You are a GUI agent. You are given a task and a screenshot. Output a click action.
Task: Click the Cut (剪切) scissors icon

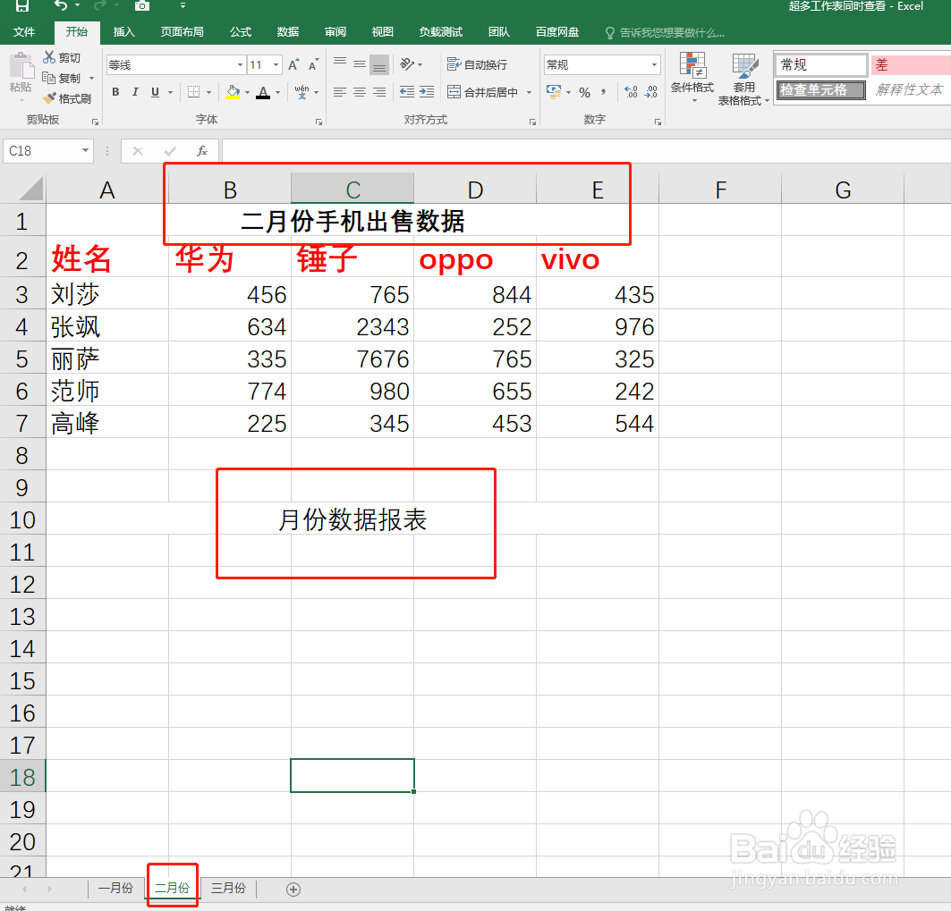click(49, 57)
